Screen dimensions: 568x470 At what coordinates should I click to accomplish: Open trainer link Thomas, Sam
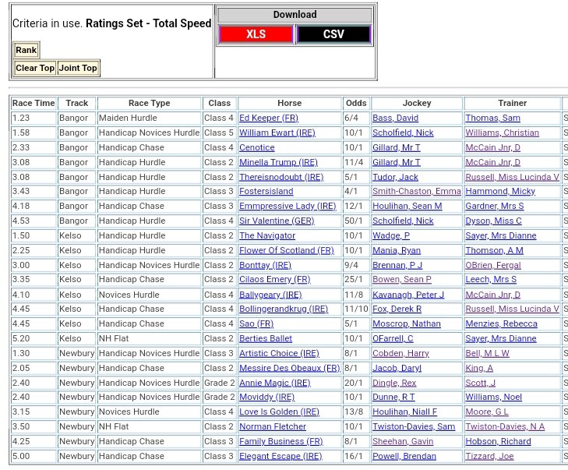492,118
